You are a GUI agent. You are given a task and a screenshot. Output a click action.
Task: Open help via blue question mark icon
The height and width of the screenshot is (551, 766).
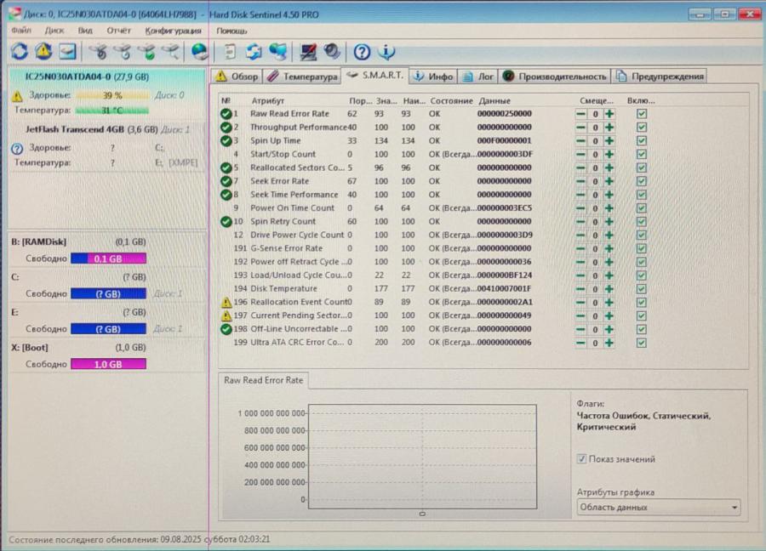tap(362, 52)
